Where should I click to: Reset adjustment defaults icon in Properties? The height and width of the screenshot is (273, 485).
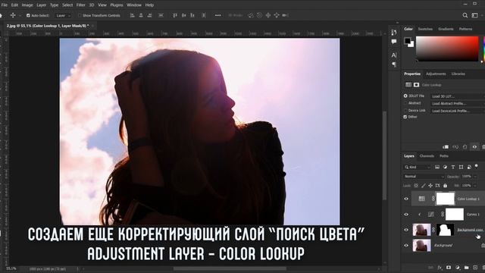pos(465,147)
